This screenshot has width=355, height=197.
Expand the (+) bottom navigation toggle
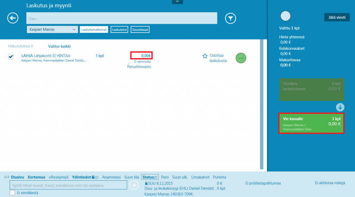(7, 177)
